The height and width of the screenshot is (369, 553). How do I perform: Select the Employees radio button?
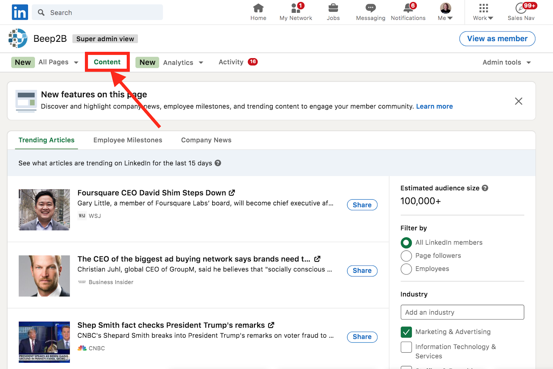click(406, 269)
